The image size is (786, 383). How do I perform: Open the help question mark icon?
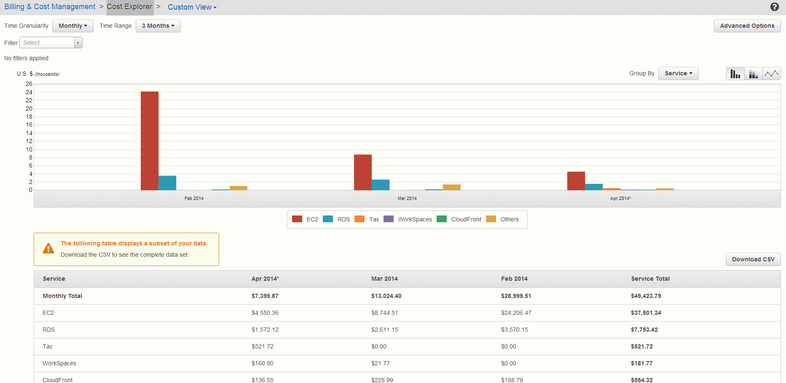click(x=774, y=7)
